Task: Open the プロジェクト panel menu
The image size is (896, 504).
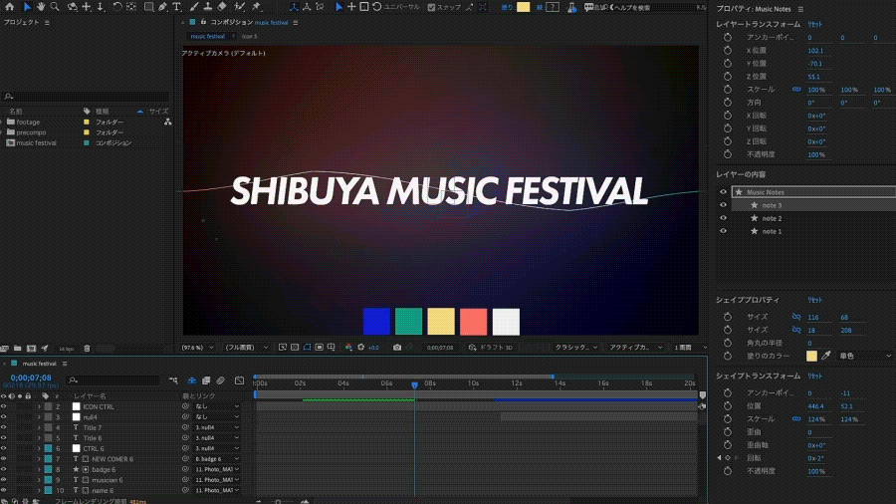Action: [47, 22]
